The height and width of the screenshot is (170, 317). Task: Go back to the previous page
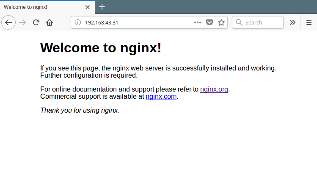point(8,22)
